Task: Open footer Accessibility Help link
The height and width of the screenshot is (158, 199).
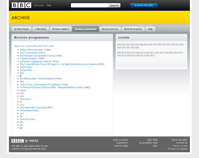Action: click(148, 143)
